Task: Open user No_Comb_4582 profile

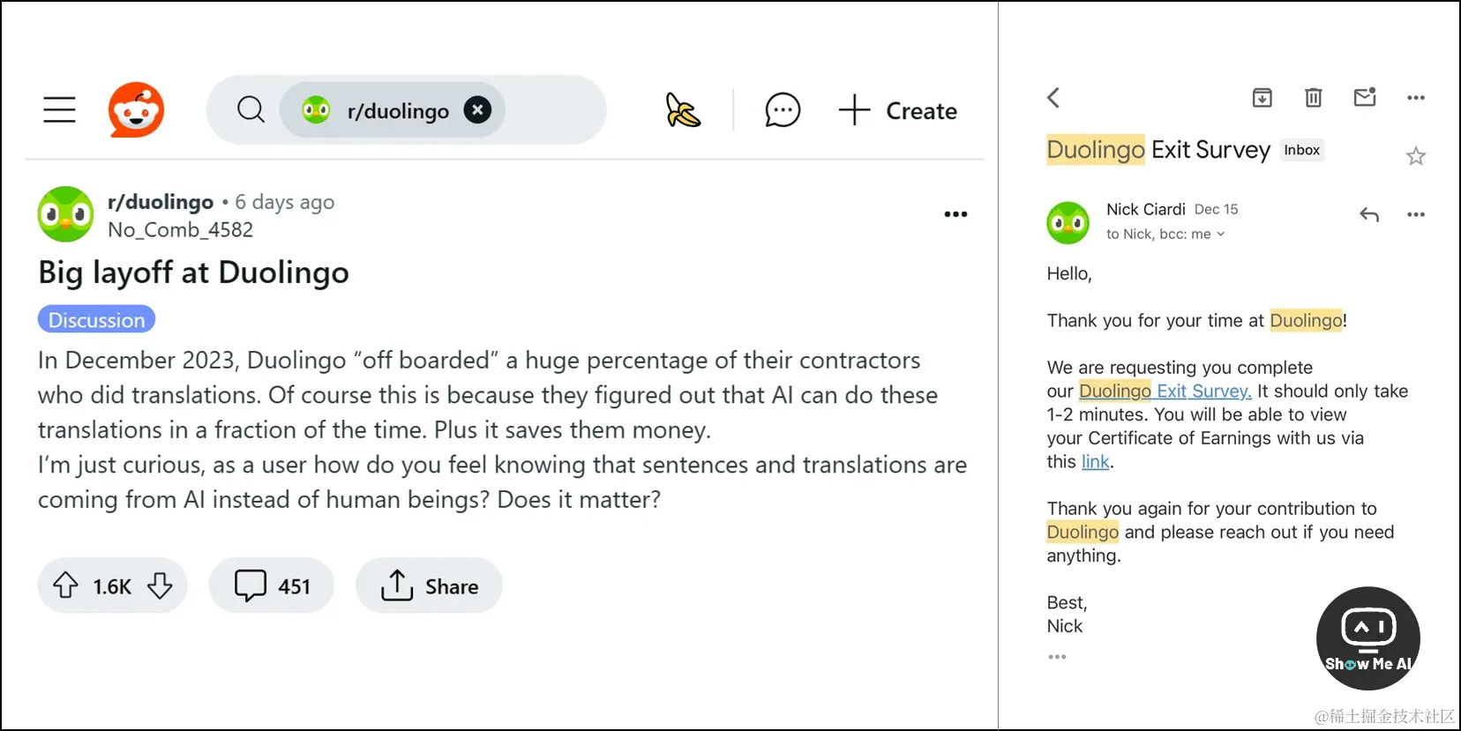Action: [x=180, y=230]
